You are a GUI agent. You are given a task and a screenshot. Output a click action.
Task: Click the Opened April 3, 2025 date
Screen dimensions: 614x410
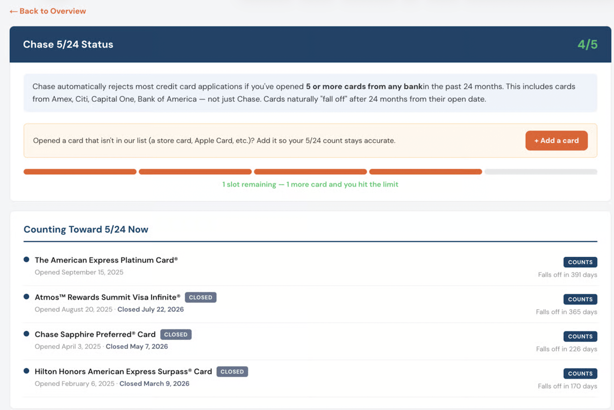point(68,346)
